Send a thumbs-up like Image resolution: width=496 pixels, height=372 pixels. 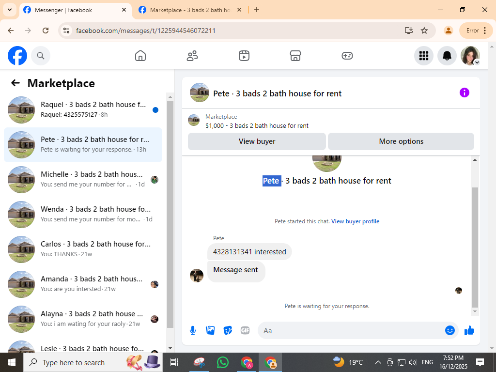(469, 330)
